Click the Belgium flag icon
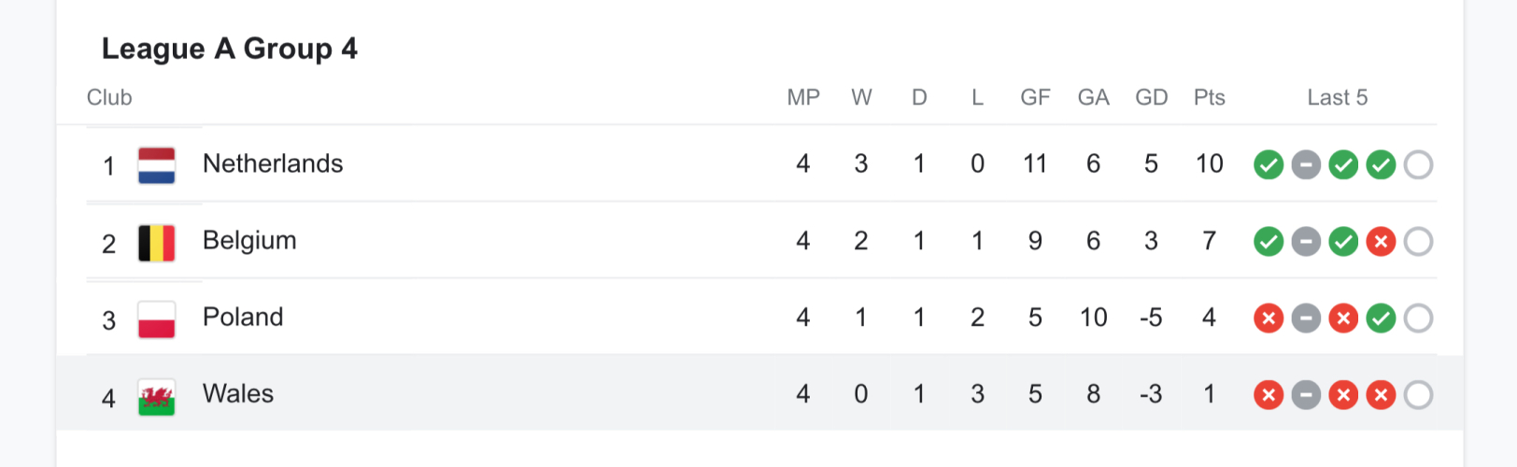Viewport: 1517px width, 467px height. point(156,242)
